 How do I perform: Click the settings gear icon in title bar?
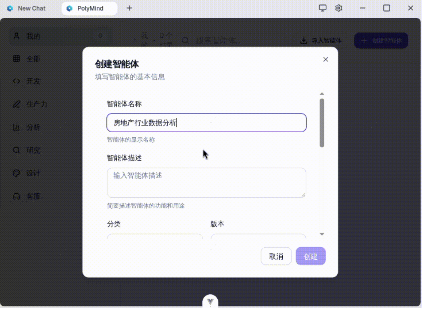click(x=338, y=8)
